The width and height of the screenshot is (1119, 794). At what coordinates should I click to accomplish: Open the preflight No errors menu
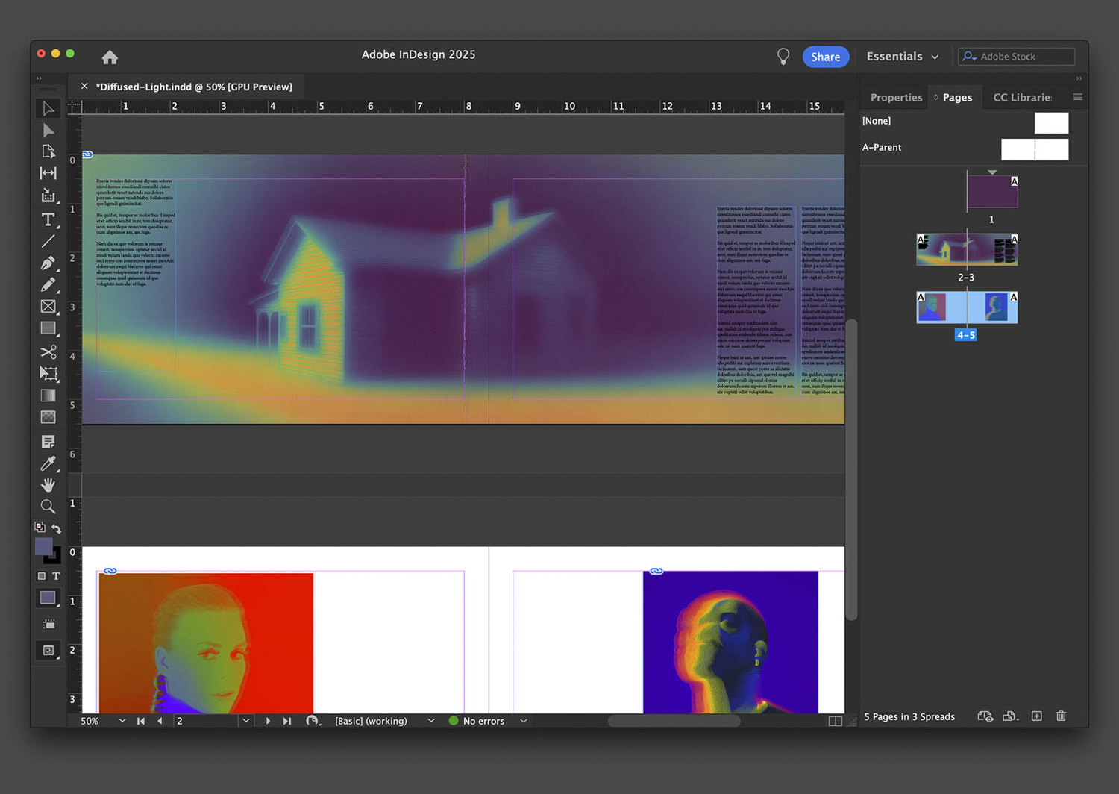coord(524,721)
